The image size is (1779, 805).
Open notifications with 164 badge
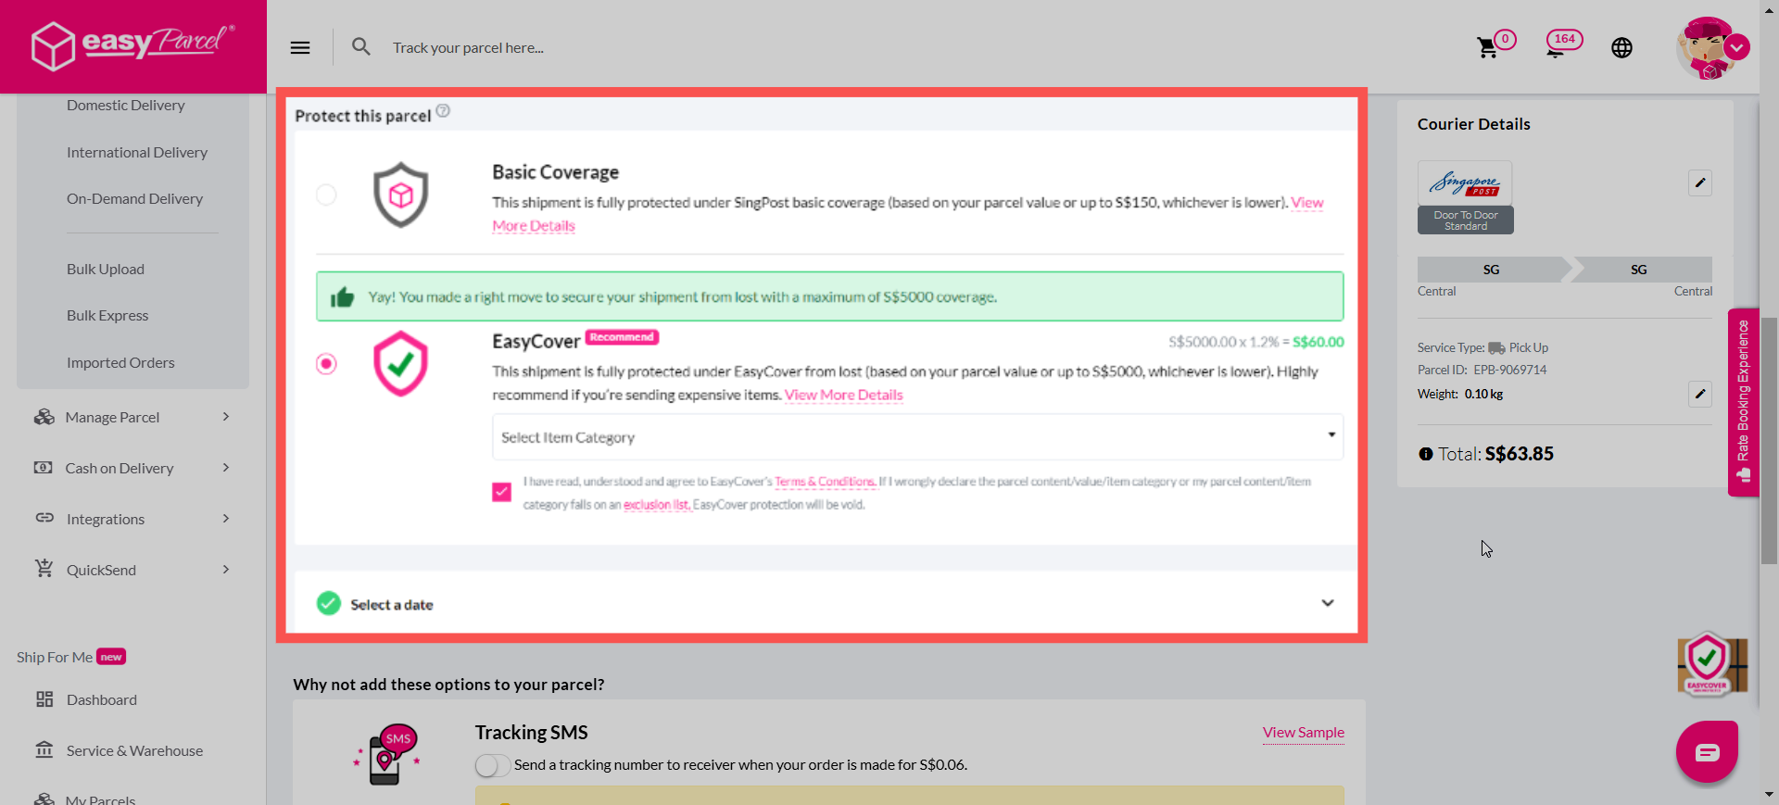pyautogui.click(x=1563, y=44)
